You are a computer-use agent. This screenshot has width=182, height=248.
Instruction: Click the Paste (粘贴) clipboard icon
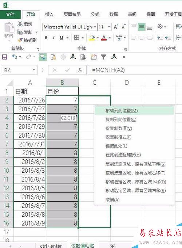[x=9, y=27]
